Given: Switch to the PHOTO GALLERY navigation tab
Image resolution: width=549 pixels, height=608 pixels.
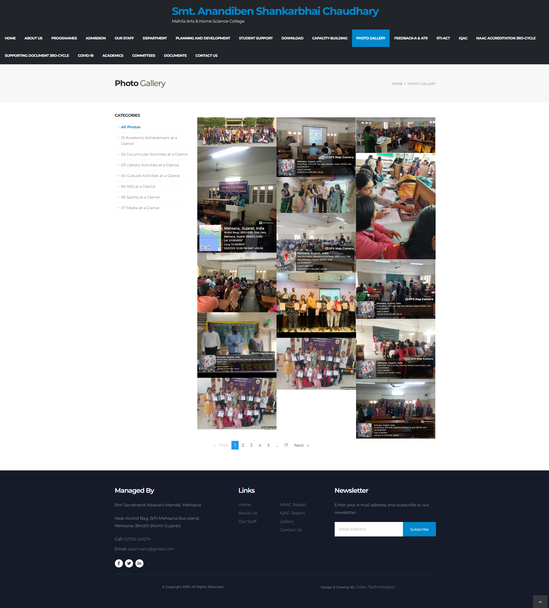Looking at the screenshot, I should point(371,38).
